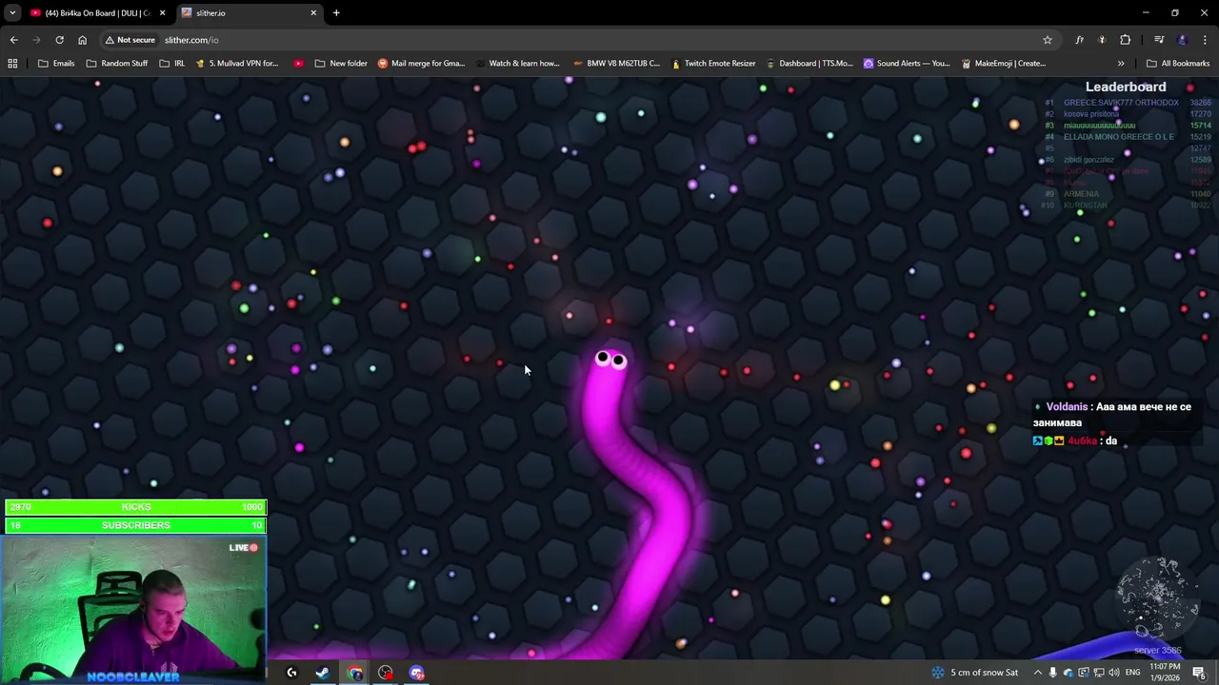Open a new browser tab
Screen dimensions: 1219x685
click(x=336, y=13)
